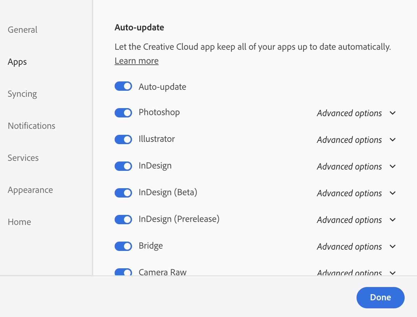Image resolution: width=417 pixels, height=317 pixels.
Task: Turn off auto-update for Photoshop
Action: pos(123,113)
